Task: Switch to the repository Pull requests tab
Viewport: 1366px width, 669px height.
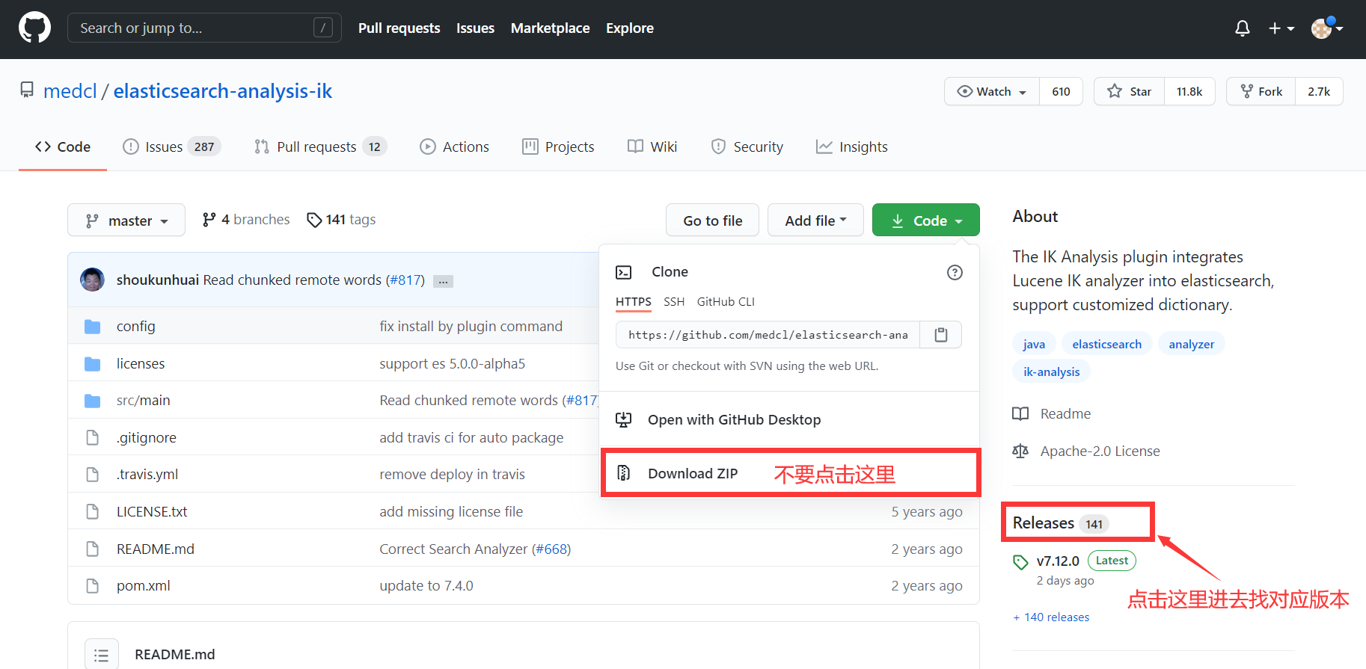Action: [x=320, y=147]
